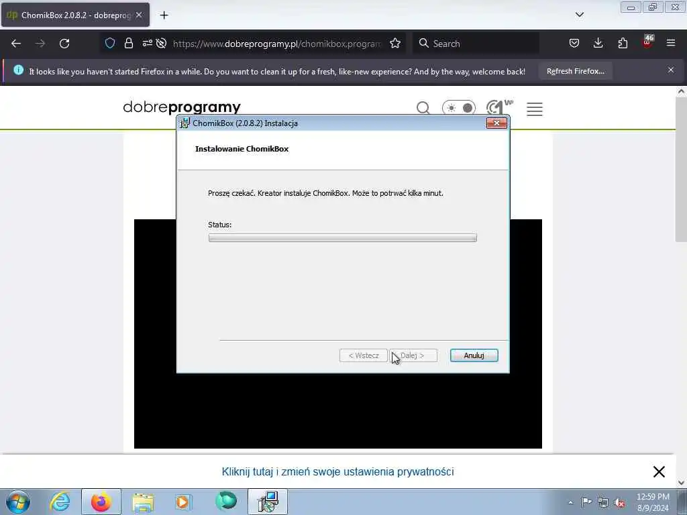This screenshot has width=687, height=515.
Task: Open a new tab with plus button
Action: point(164,15)
